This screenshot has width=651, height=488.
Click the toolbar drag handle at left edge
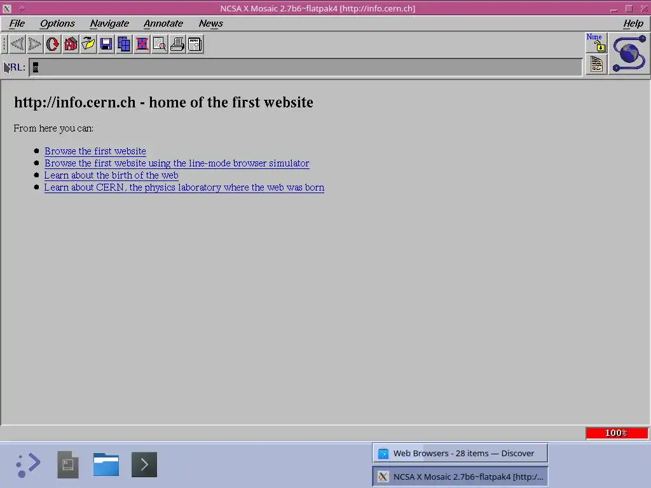point(4,44)
